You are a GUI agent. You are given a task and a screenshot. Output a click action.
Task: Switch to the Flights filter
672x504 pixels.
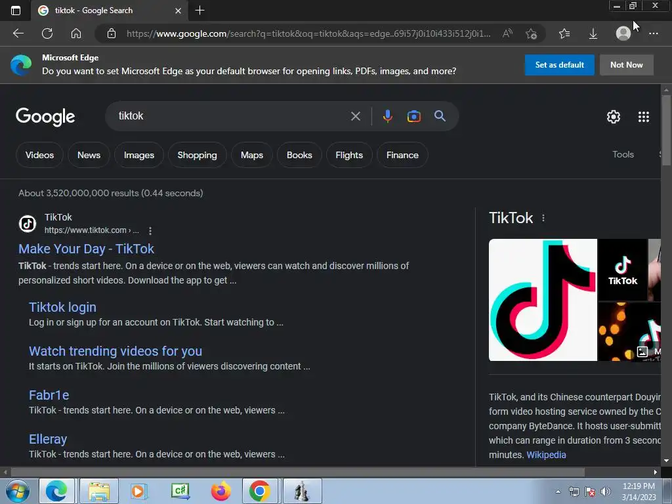click(349, 155)
